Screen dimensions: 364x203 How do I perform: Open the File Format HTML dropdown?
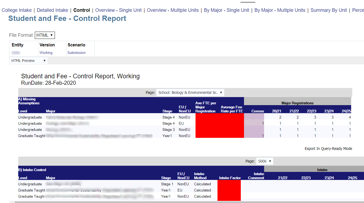pos(45,35)
